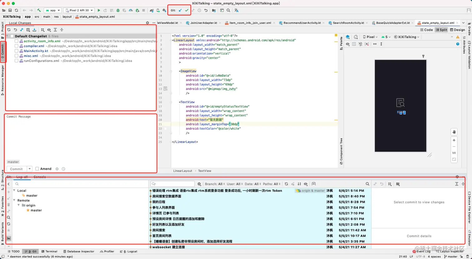Check misc.xml for commit
Image resolution: width=472 pixels, height=259 pixels.
pos(17,56)
